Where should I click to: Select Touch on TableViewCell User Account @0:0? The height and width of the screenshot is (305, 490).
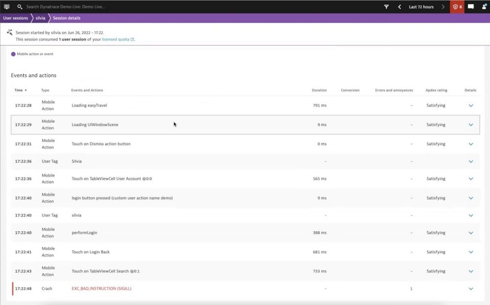(112, 179)
